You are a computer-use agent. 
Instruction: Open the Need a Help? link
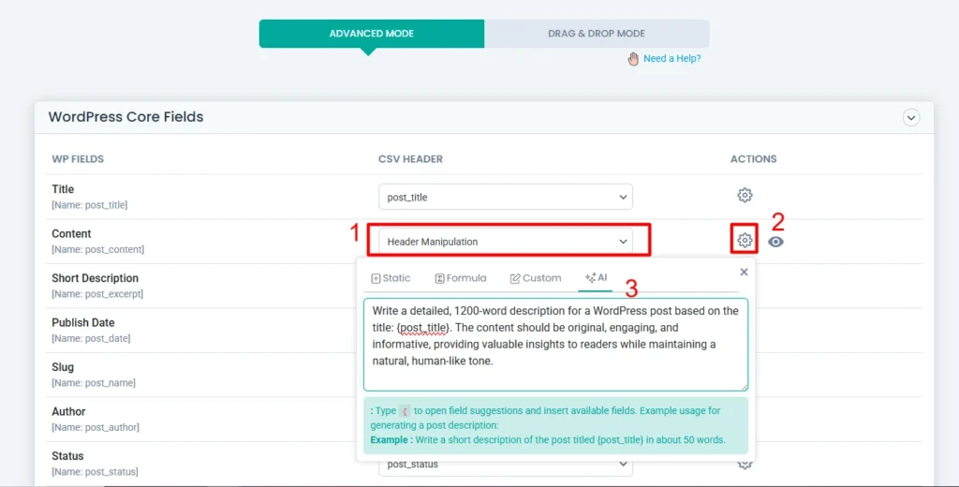[671, 58]
